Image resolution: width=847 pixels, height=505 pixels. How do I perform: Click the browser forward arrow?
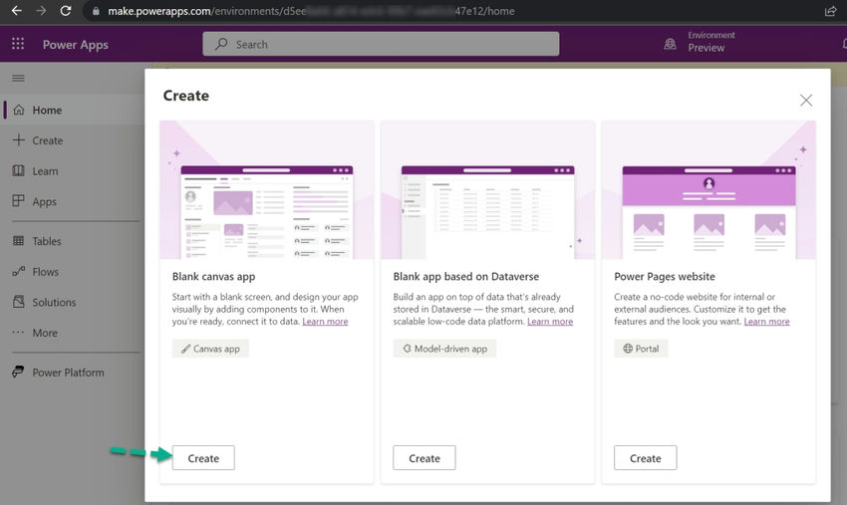point(41,11)
